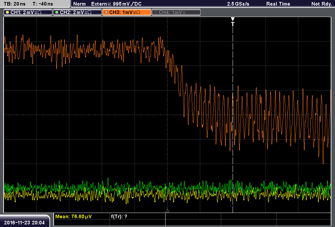Enable the disabled CH4 1mV channel tab

tap(176, 12)
